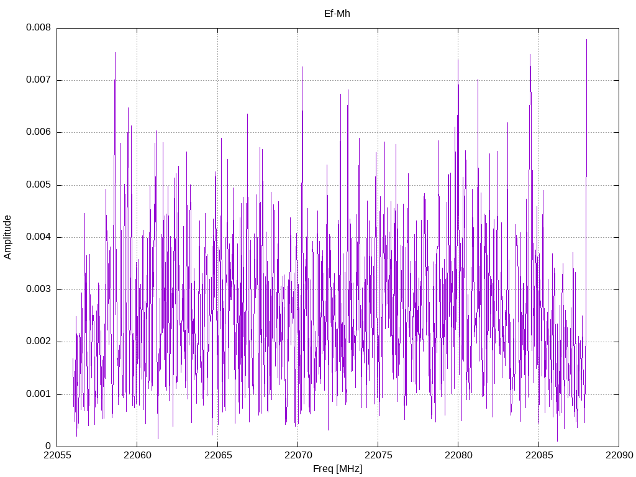This screenshot has height=477, width=636.
Task: Click the y-axis tick label 0.007
Action: (39, 80)
